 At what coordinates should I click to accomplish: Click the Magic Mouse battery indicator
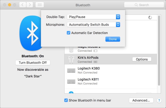tap(95, 51)
